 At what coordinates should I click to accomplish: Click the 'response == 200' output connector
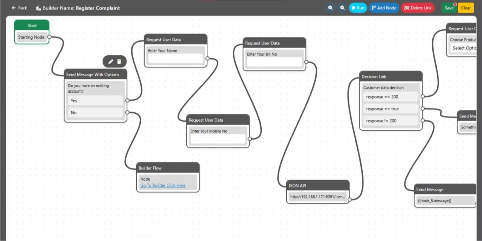tap(423, 97)
